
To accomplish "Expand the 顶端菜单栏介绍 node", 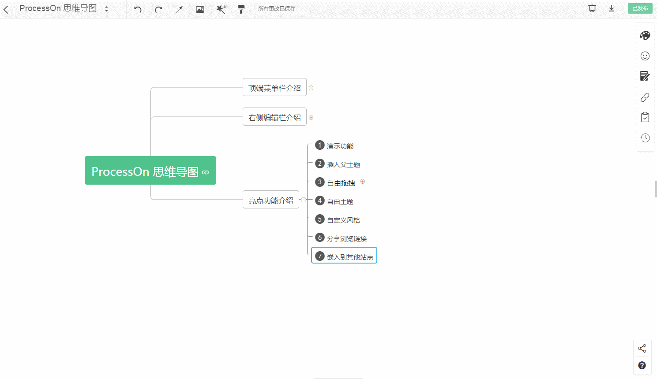I will coord(311,88).
